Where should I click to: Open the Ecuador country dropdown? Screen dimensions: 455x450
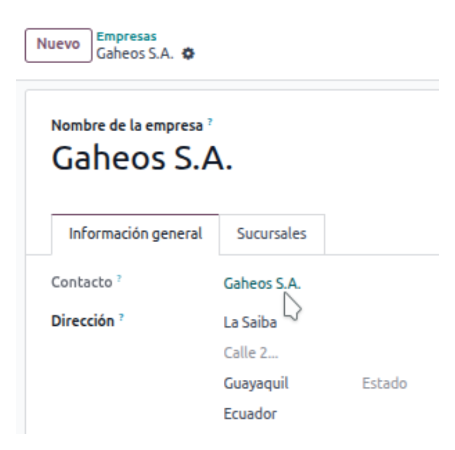(250, 414)
